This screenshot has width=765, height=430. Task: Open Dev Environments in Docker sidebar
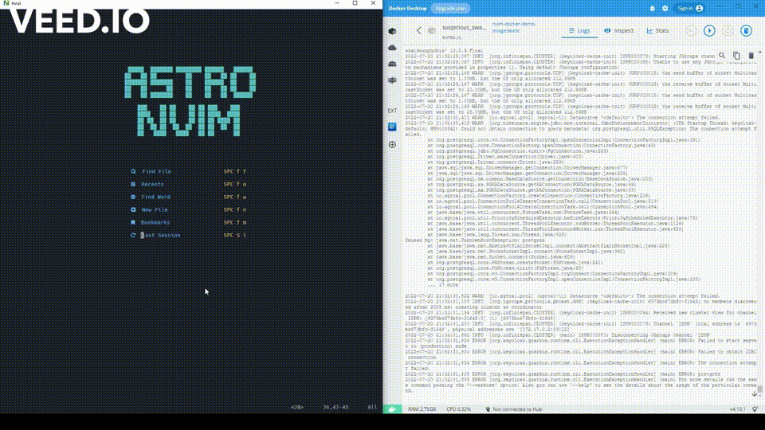(392, 80)
